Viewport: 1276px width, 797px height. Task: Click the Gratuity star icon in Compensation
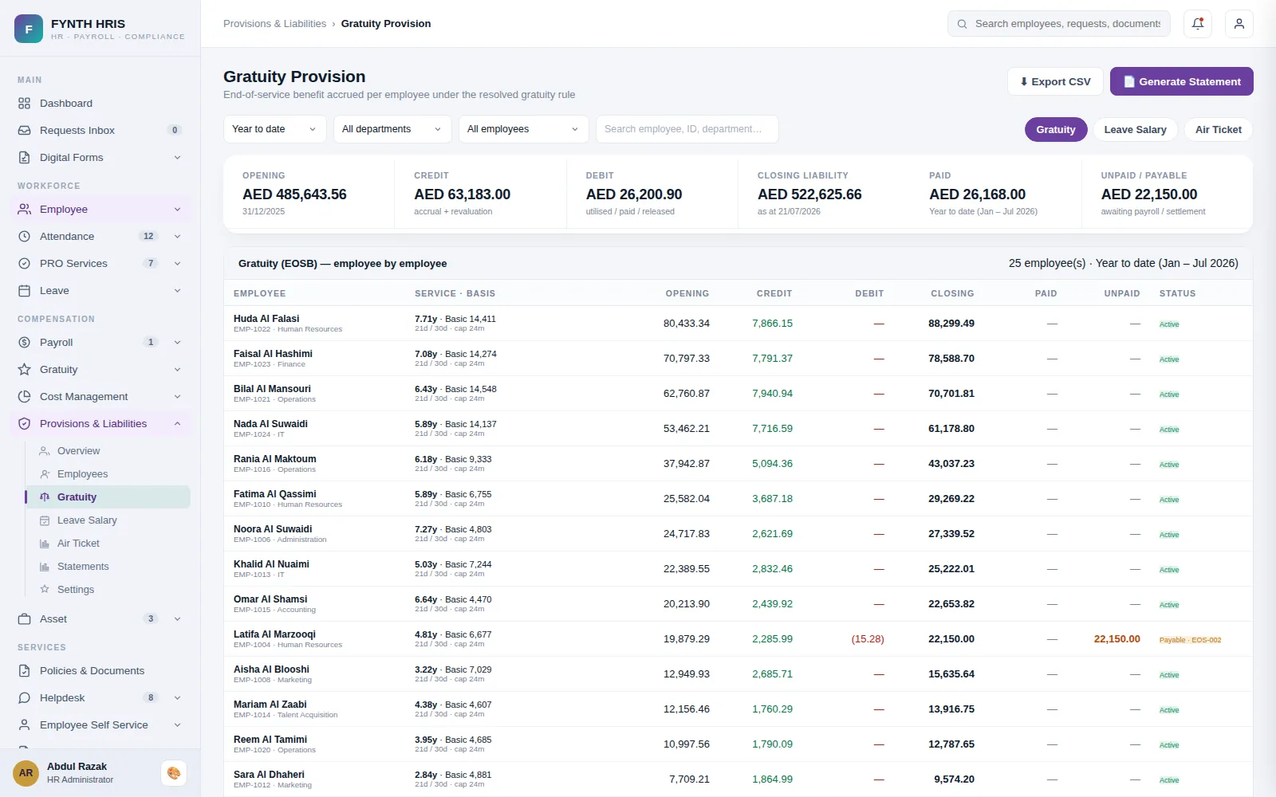point(24,370)
